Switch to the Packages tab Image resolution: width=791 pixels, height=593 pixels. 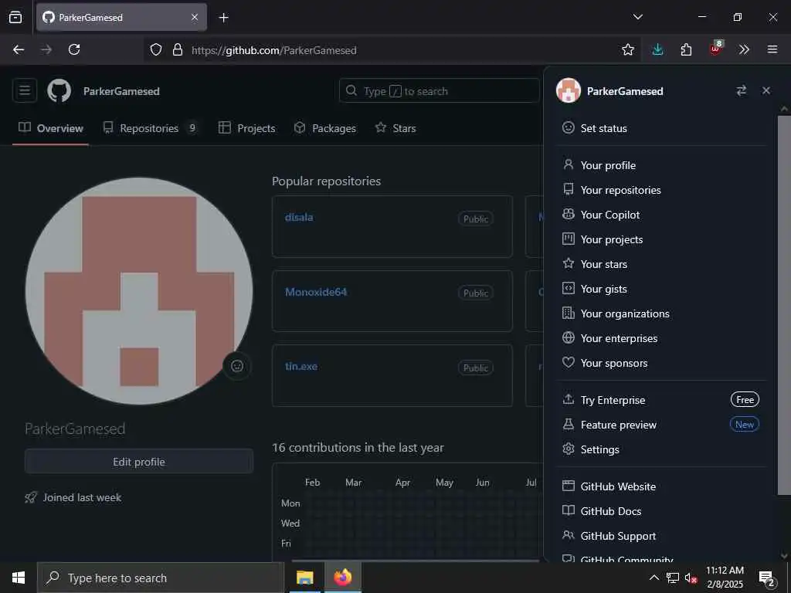click(x=325, y=128)
